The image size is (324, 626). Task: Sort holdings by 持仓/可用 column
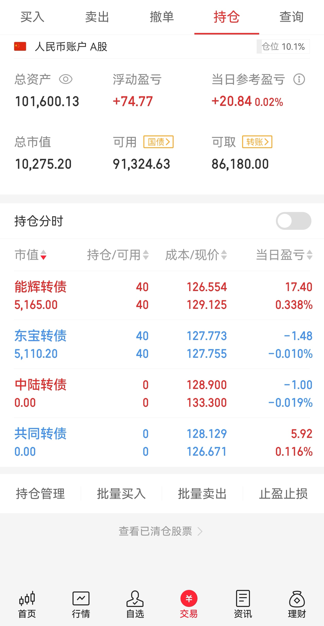118,255
